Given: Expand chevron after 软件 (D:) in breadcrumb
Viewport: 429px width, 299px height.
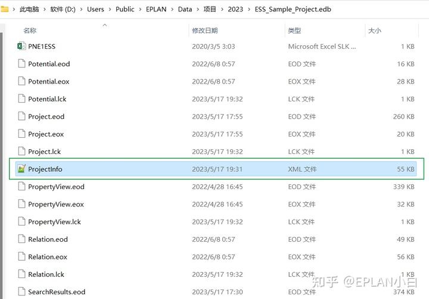Looking at the screenshot, I should tap(81, 10).
